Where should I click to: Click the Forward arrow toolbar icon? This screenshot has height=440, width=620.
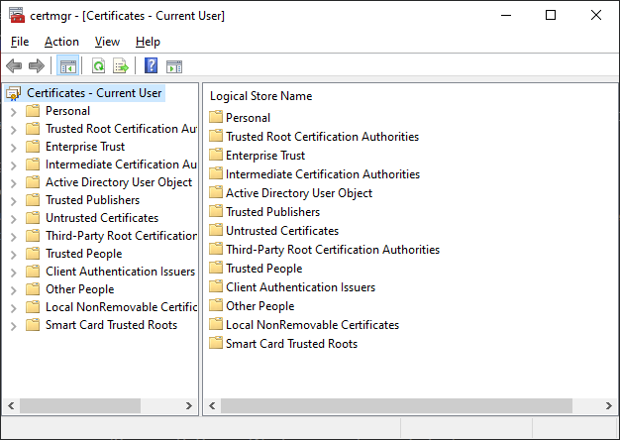[37, 66]
